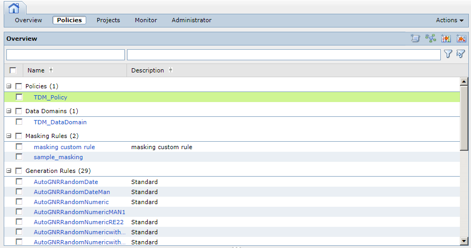Open the Actions dropdown menu
Screen dimensions: 471x248
pyautogui.click(x=450, y=20)
